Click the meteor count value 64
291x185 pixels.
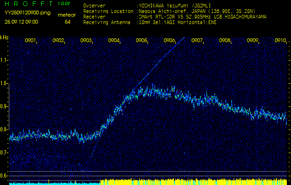68,21
